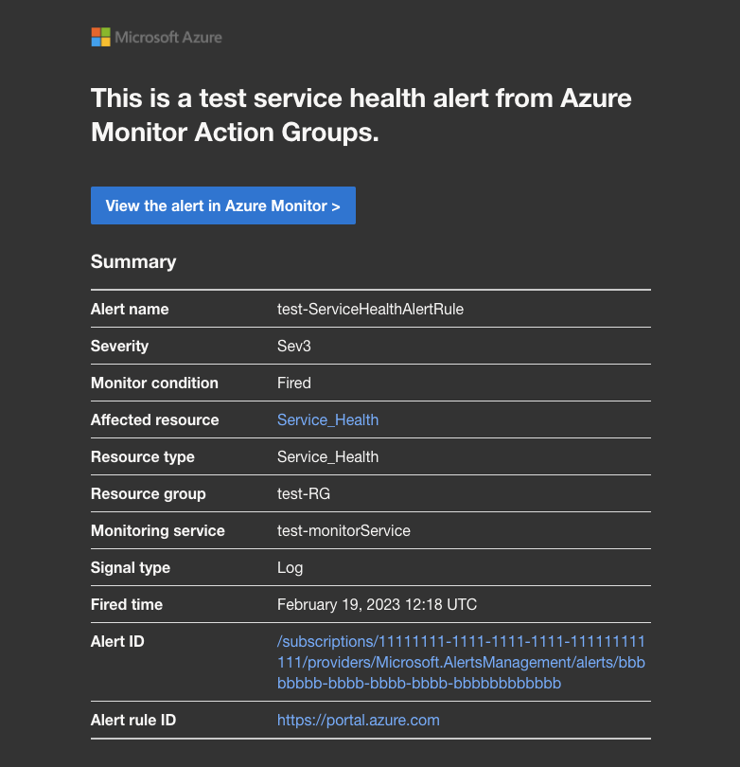Click the Summary section heading
This screenshot has height=767, width=740.
(133, 261)
